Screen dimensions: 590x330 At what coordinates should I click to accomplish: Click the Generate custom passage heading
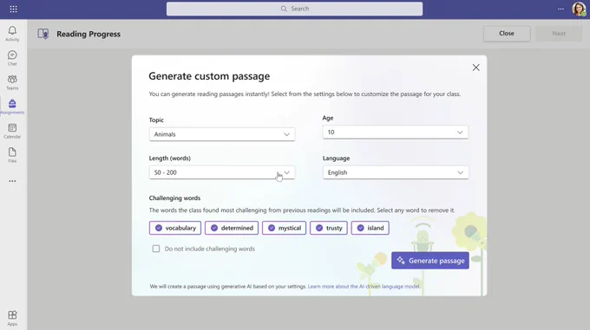click(x=209, y=76)
